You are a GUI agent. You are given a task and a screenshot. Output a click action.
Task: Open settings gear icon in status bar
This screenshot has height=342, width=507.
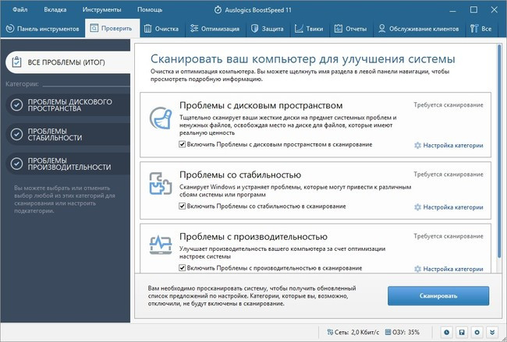[477, 333]
